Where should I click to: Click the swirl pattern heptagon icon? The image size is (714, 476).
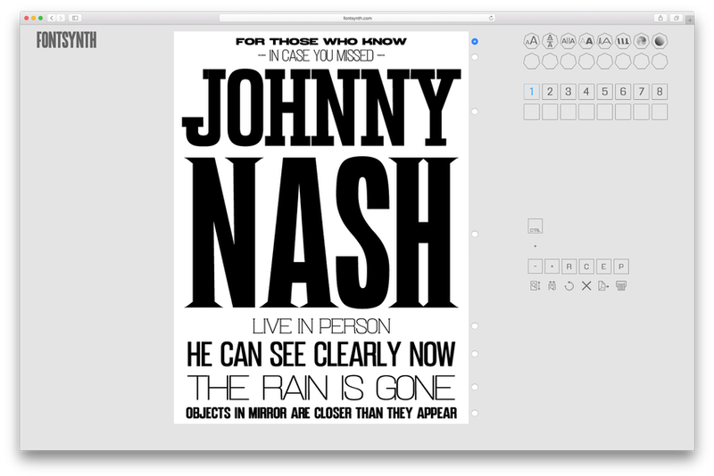641,41
